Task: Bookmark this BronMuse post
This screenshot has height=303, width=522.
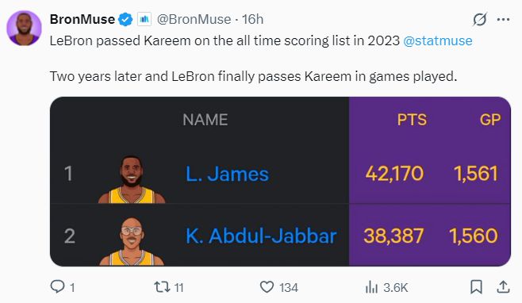Action: 476,286
